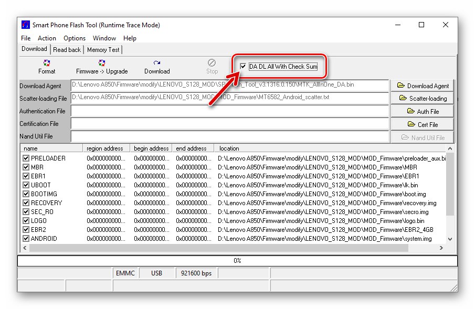Click the Cert File button
Image resolution: width=475 pixels, height=309 pixels.
pos(423,124)
